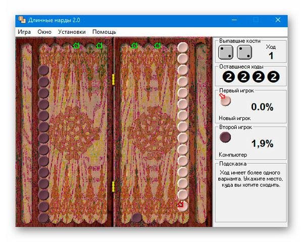Click the move number 1 under Ход
This screenshot has width=303, height=242.
[x=271, y=56]
